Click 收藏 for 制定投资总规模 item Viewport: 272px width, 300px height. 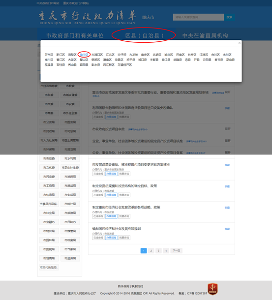pos(227,186)
